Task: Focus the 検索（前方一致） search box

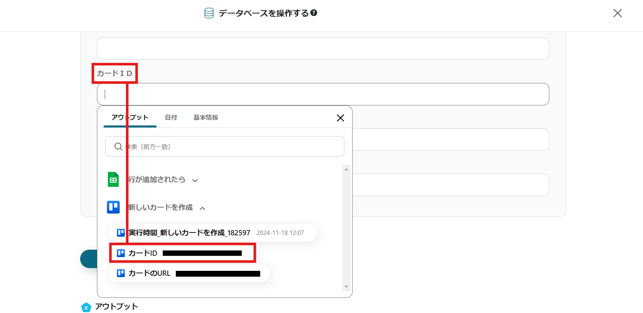Action: [x=229, y=146]
